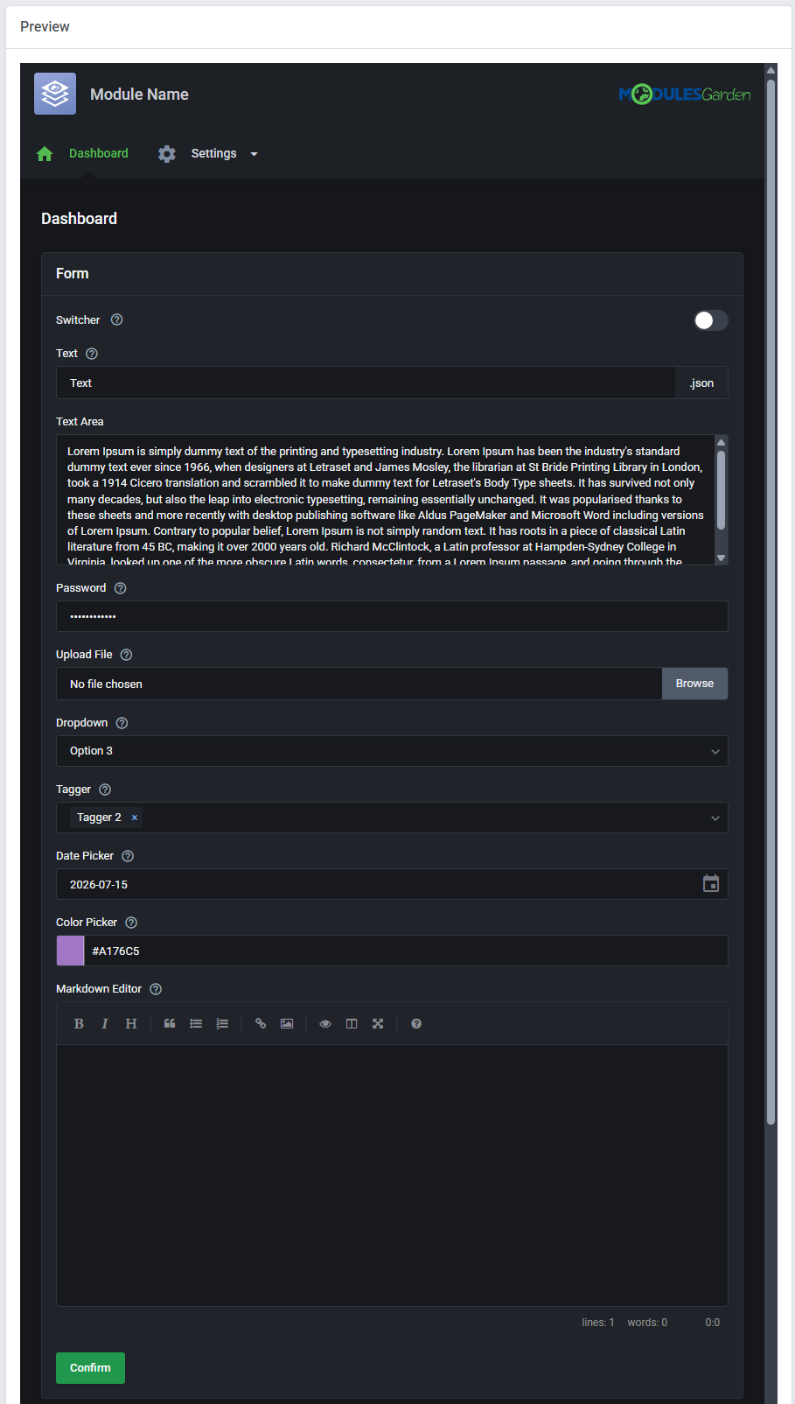Image resolution: width=795 pixels, height=1404 pixels.
Task: Insert blockquote in the Markdown editor
Action: [x=170, y=1023]
